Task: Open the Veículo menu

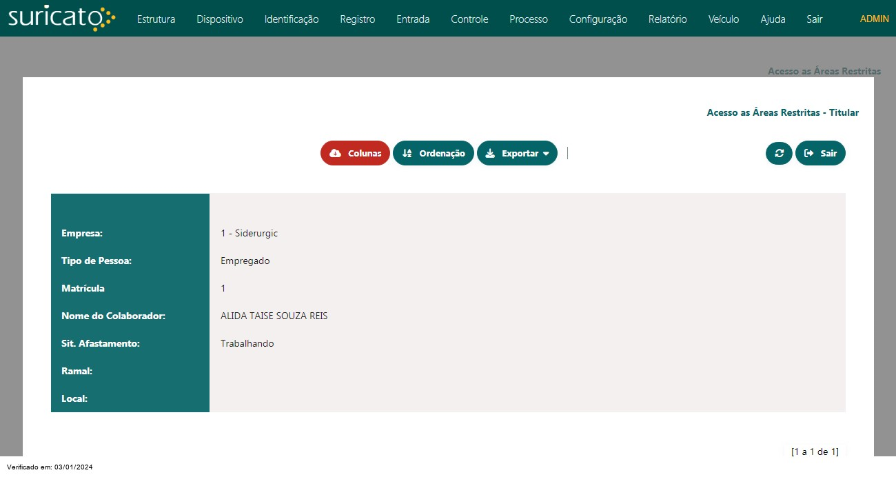Action: point(724,19)
